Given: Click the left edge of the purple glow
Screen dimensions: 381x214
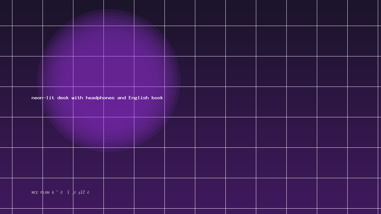Looking at the screenshot, I should coord(37,81).
